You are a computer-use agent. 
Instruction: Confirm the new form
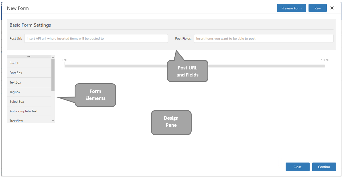click(324, 167)
